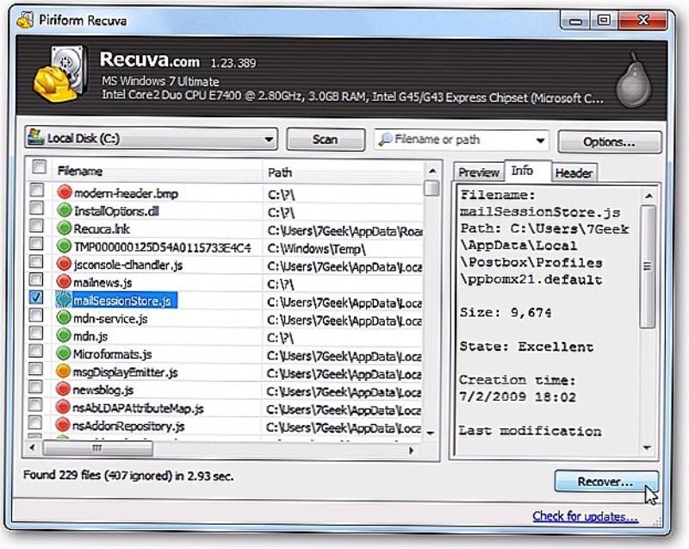Switch to the Header tab
The height and width of the screenshot is (549, 689).
[x=574, y=172]
